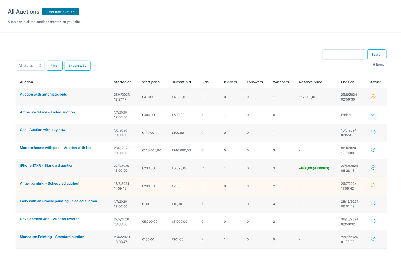Image resolution: width=401 pixels, height=262 pixels.
Task: Focus the auction search input field
Action: (x=344, y=54)
